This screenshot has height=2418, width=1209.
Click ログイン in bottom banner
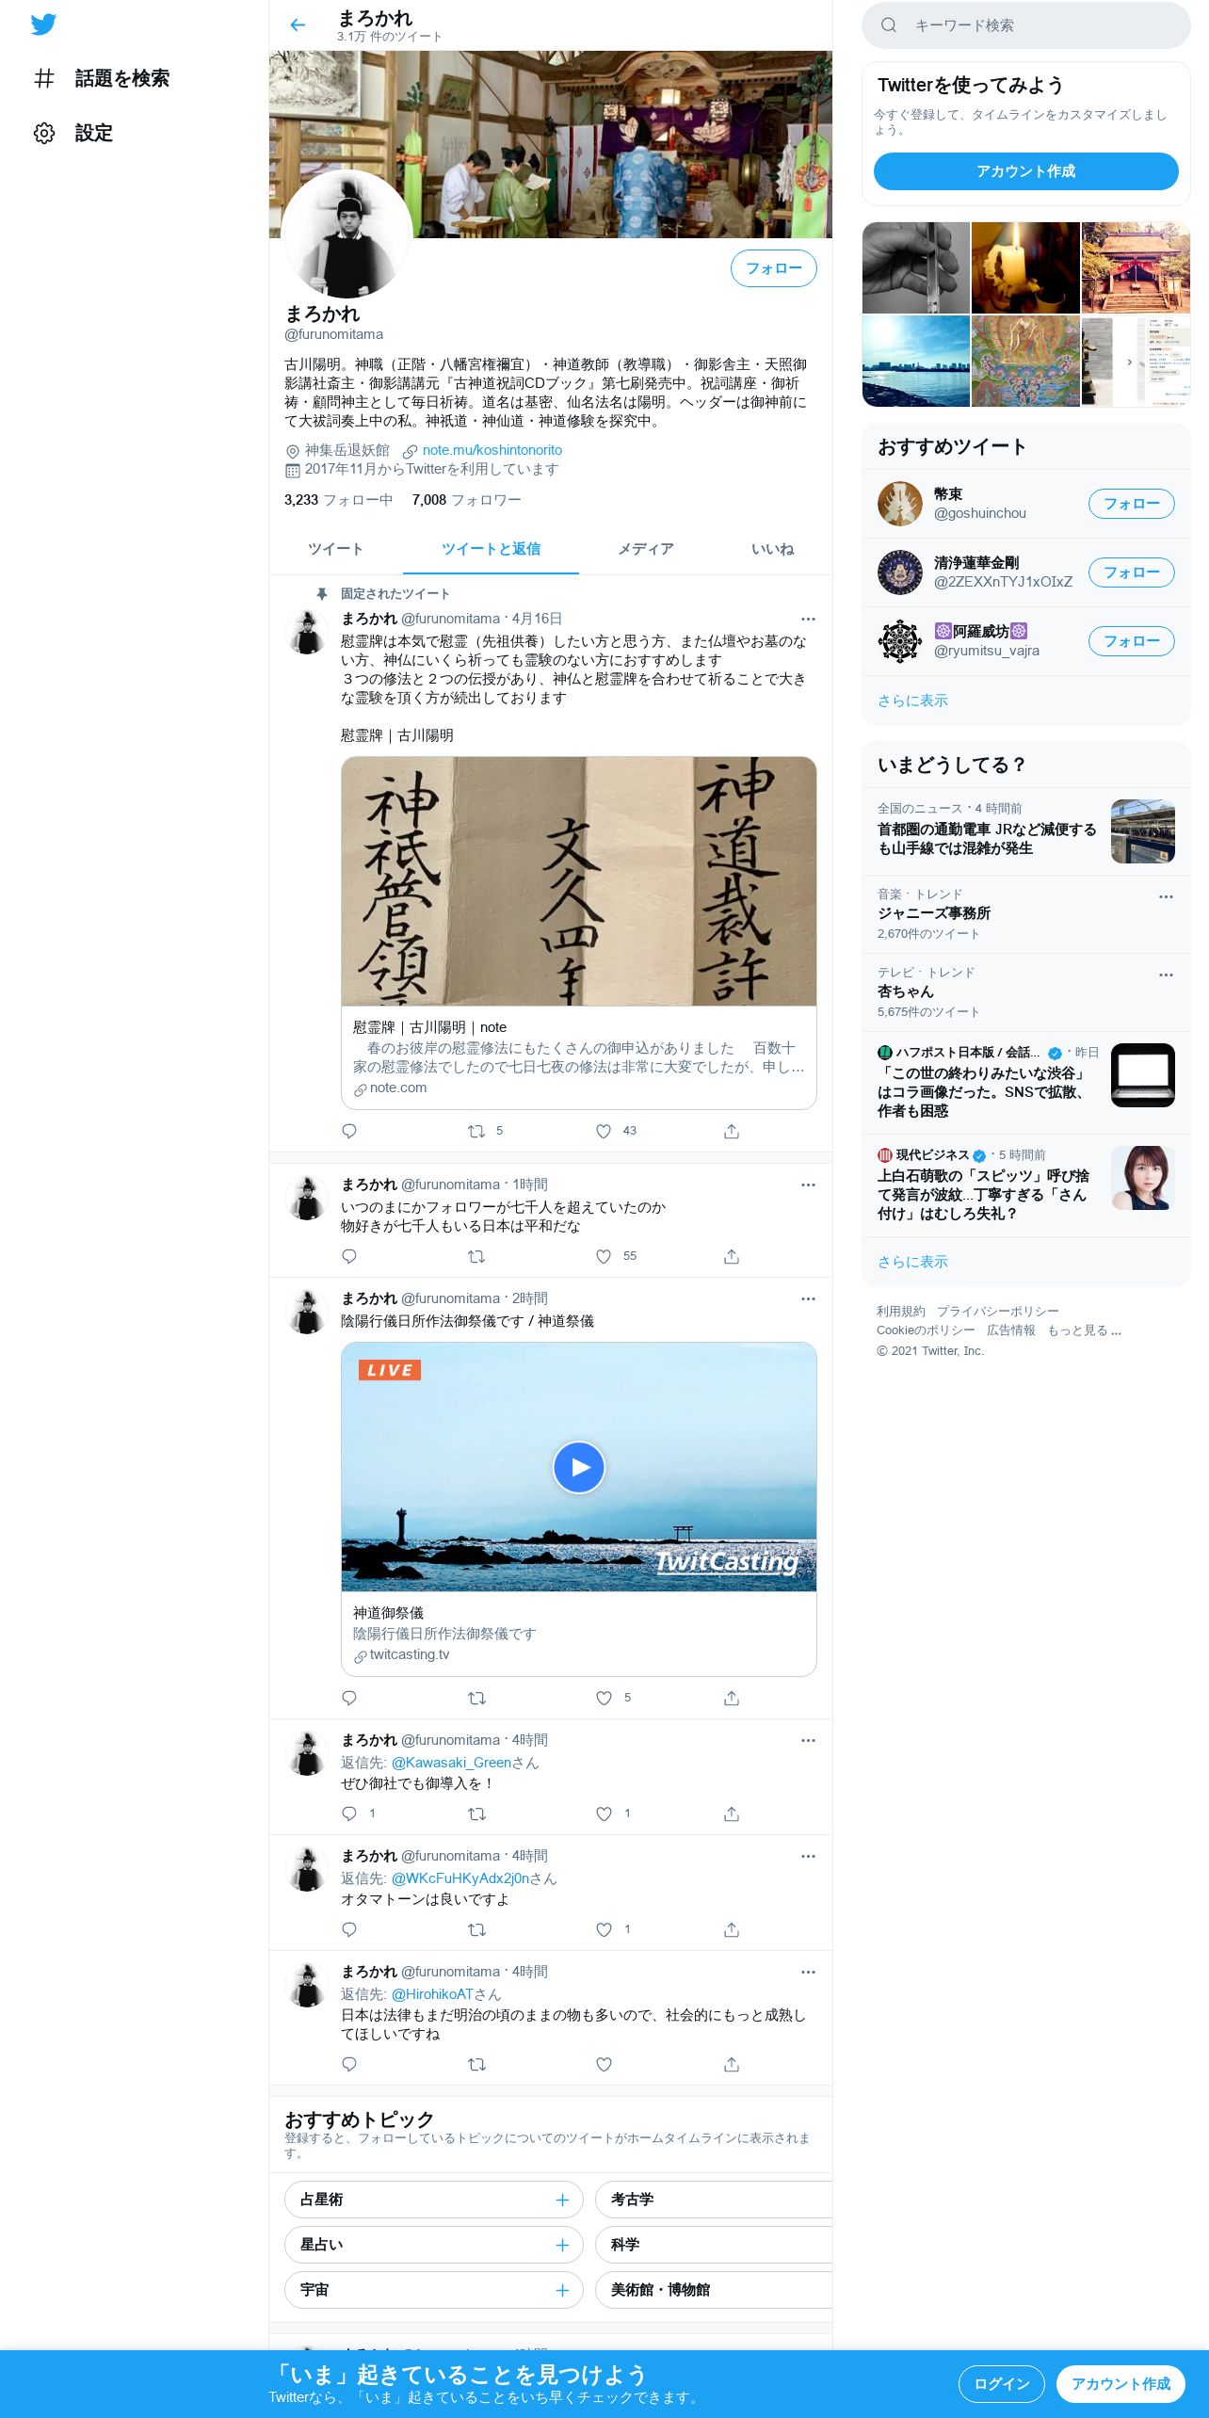pyautogui.click(x=1001, y=2384)
